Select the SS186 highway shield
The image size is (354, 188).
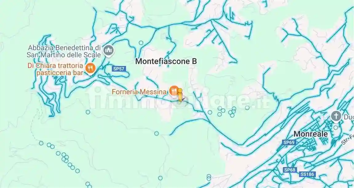pyautogui.click(x=307, y=174)
